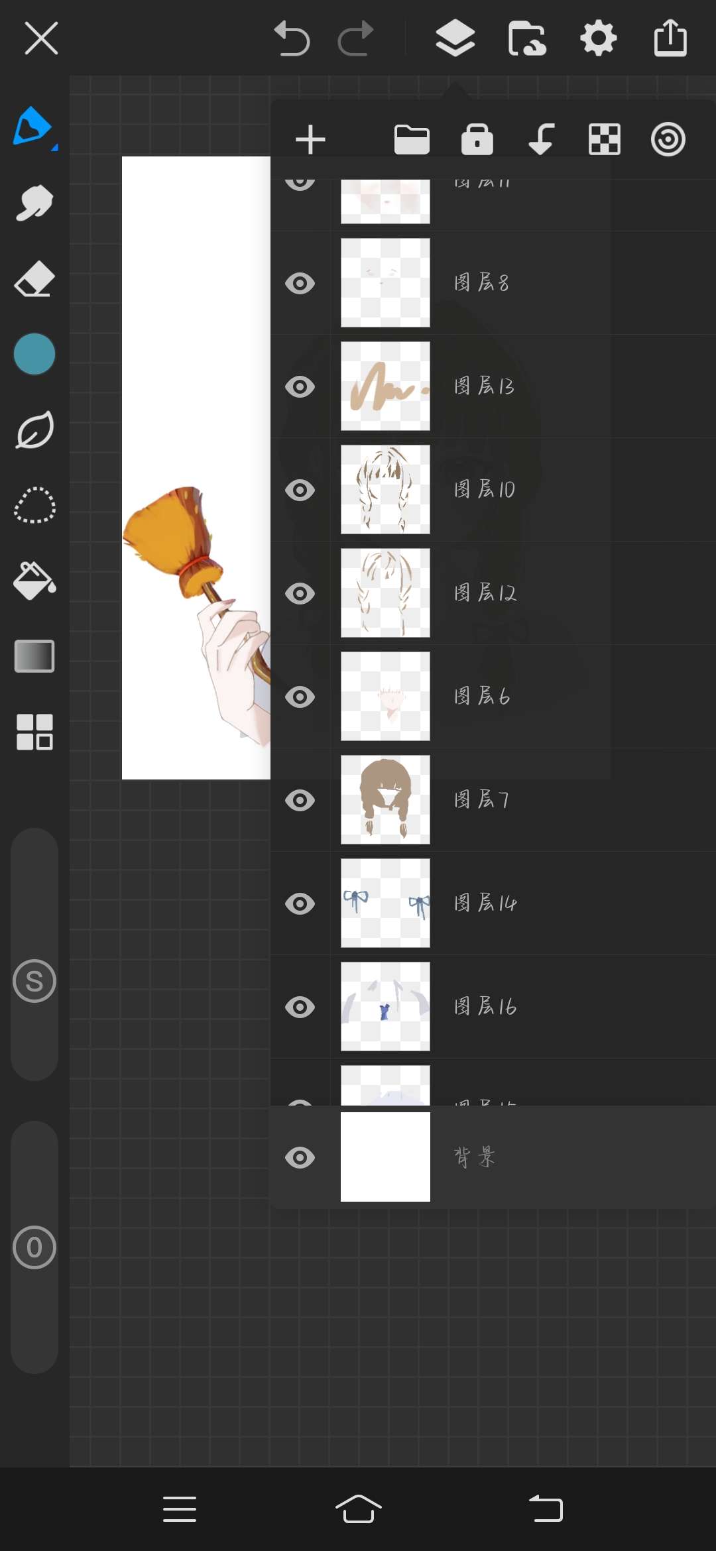Image resolution: width=716 pixels, height=1551 pixels.
Task: Select the lasso selection tool
Action: (34, 506)
